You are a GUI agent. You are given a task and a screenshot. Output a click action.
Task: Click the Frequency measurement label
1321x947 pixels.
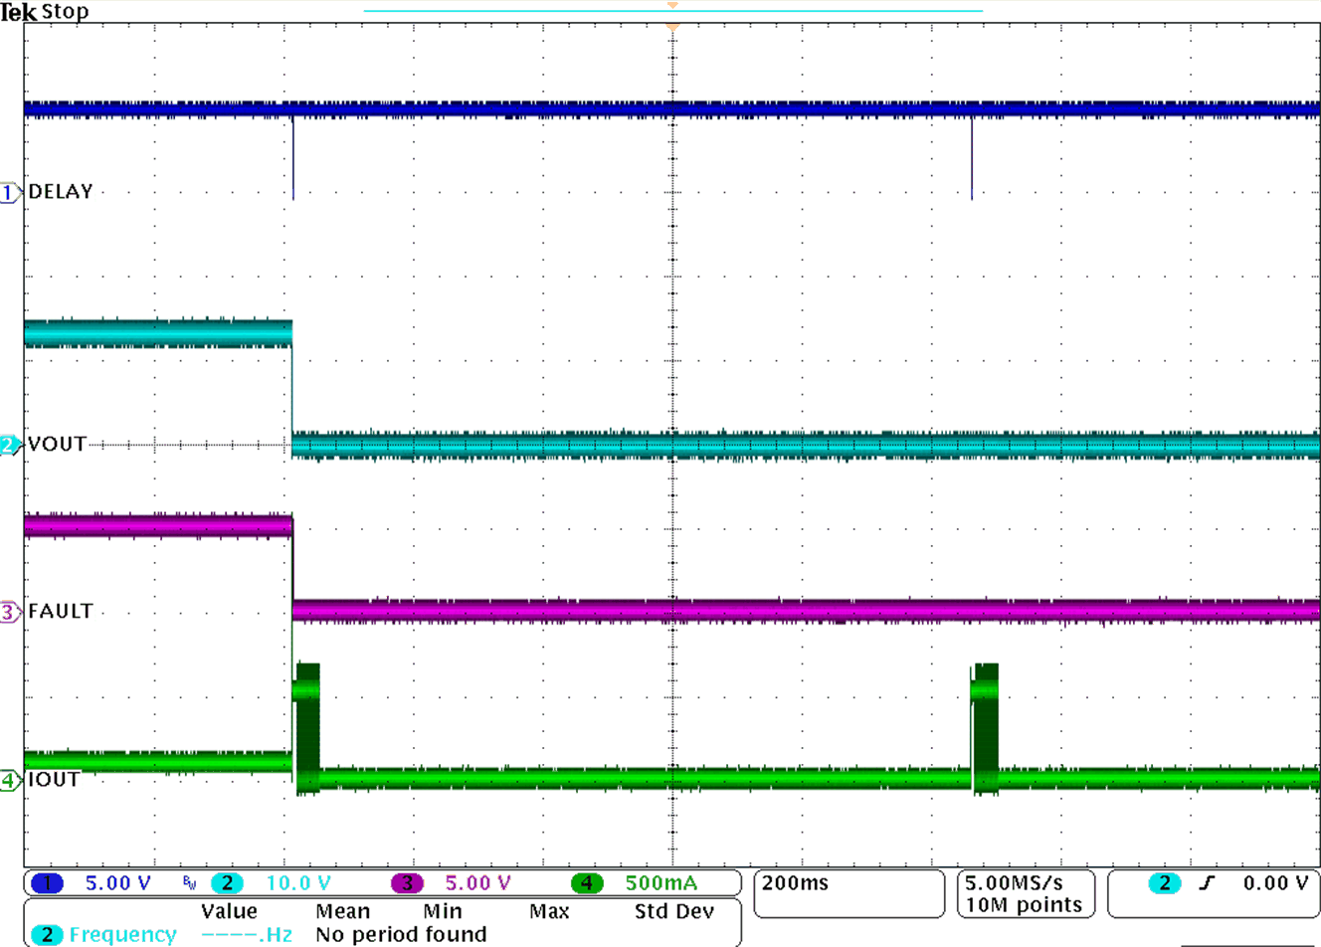(x=122, y=934)
